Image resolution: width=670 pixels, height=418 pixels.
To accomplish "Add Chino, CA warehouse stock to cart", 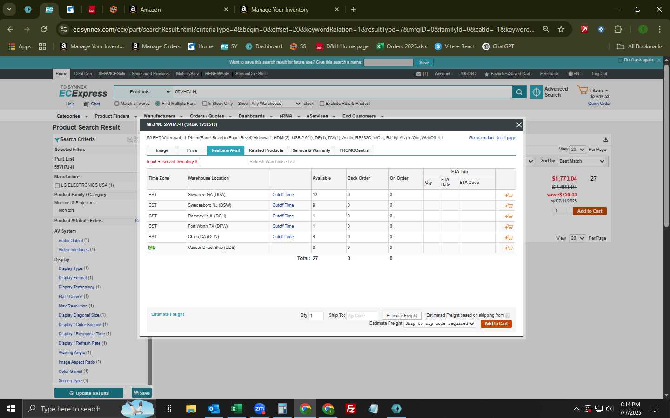I will 509,237.
